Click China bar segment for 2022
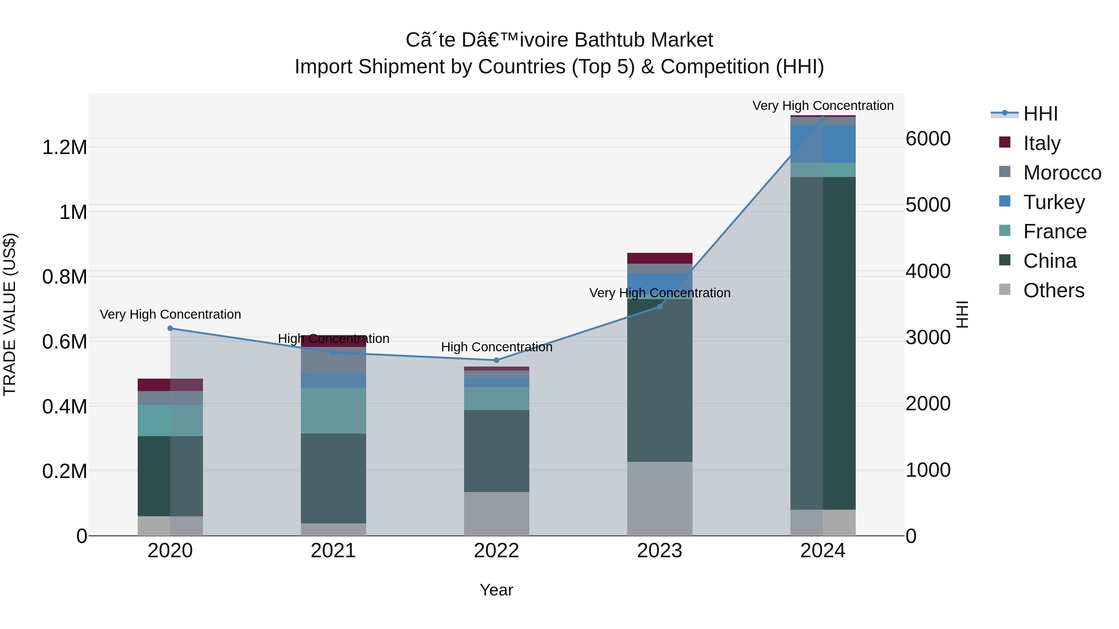 coord(496,451)
